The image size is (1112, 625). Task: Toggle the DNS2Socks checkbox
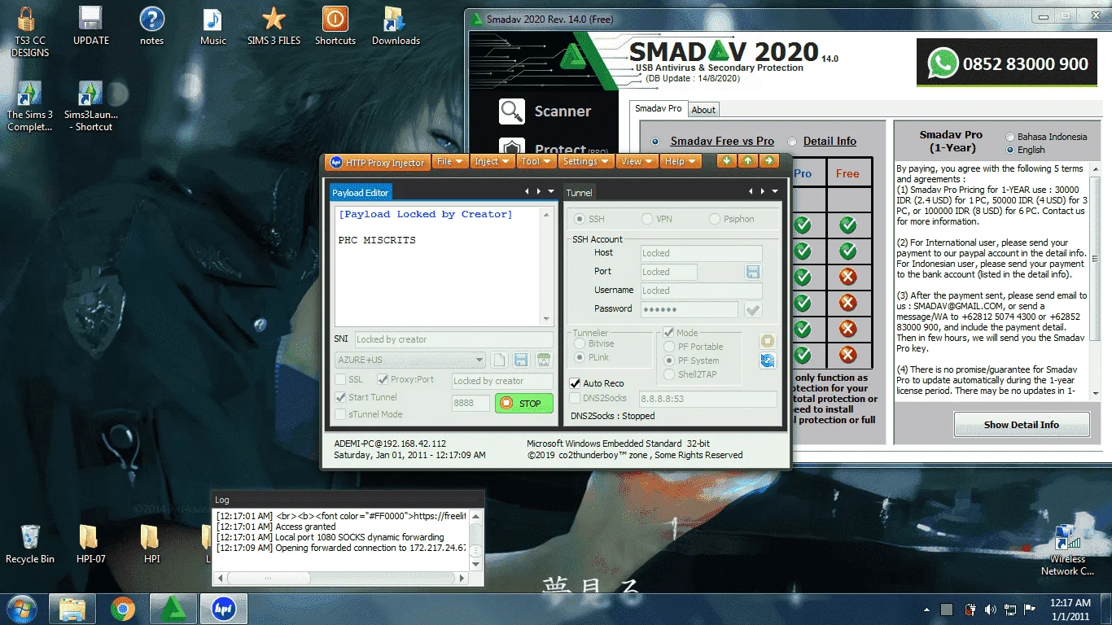point(576,398)
